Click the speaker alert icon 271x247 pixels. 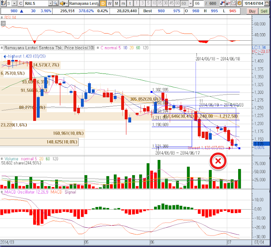click(62, 3)
